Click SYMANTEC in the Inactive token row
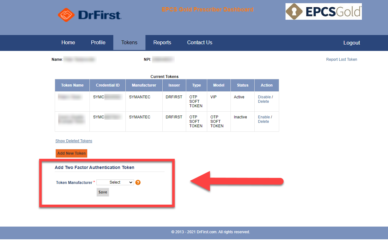Screen dimensions: 388x246 tap(140, 117)
